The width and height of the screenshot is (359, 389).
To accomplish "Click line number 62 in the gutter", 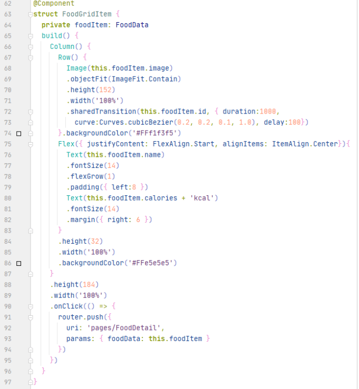I will pyautogui.click(x=8, y=3).
